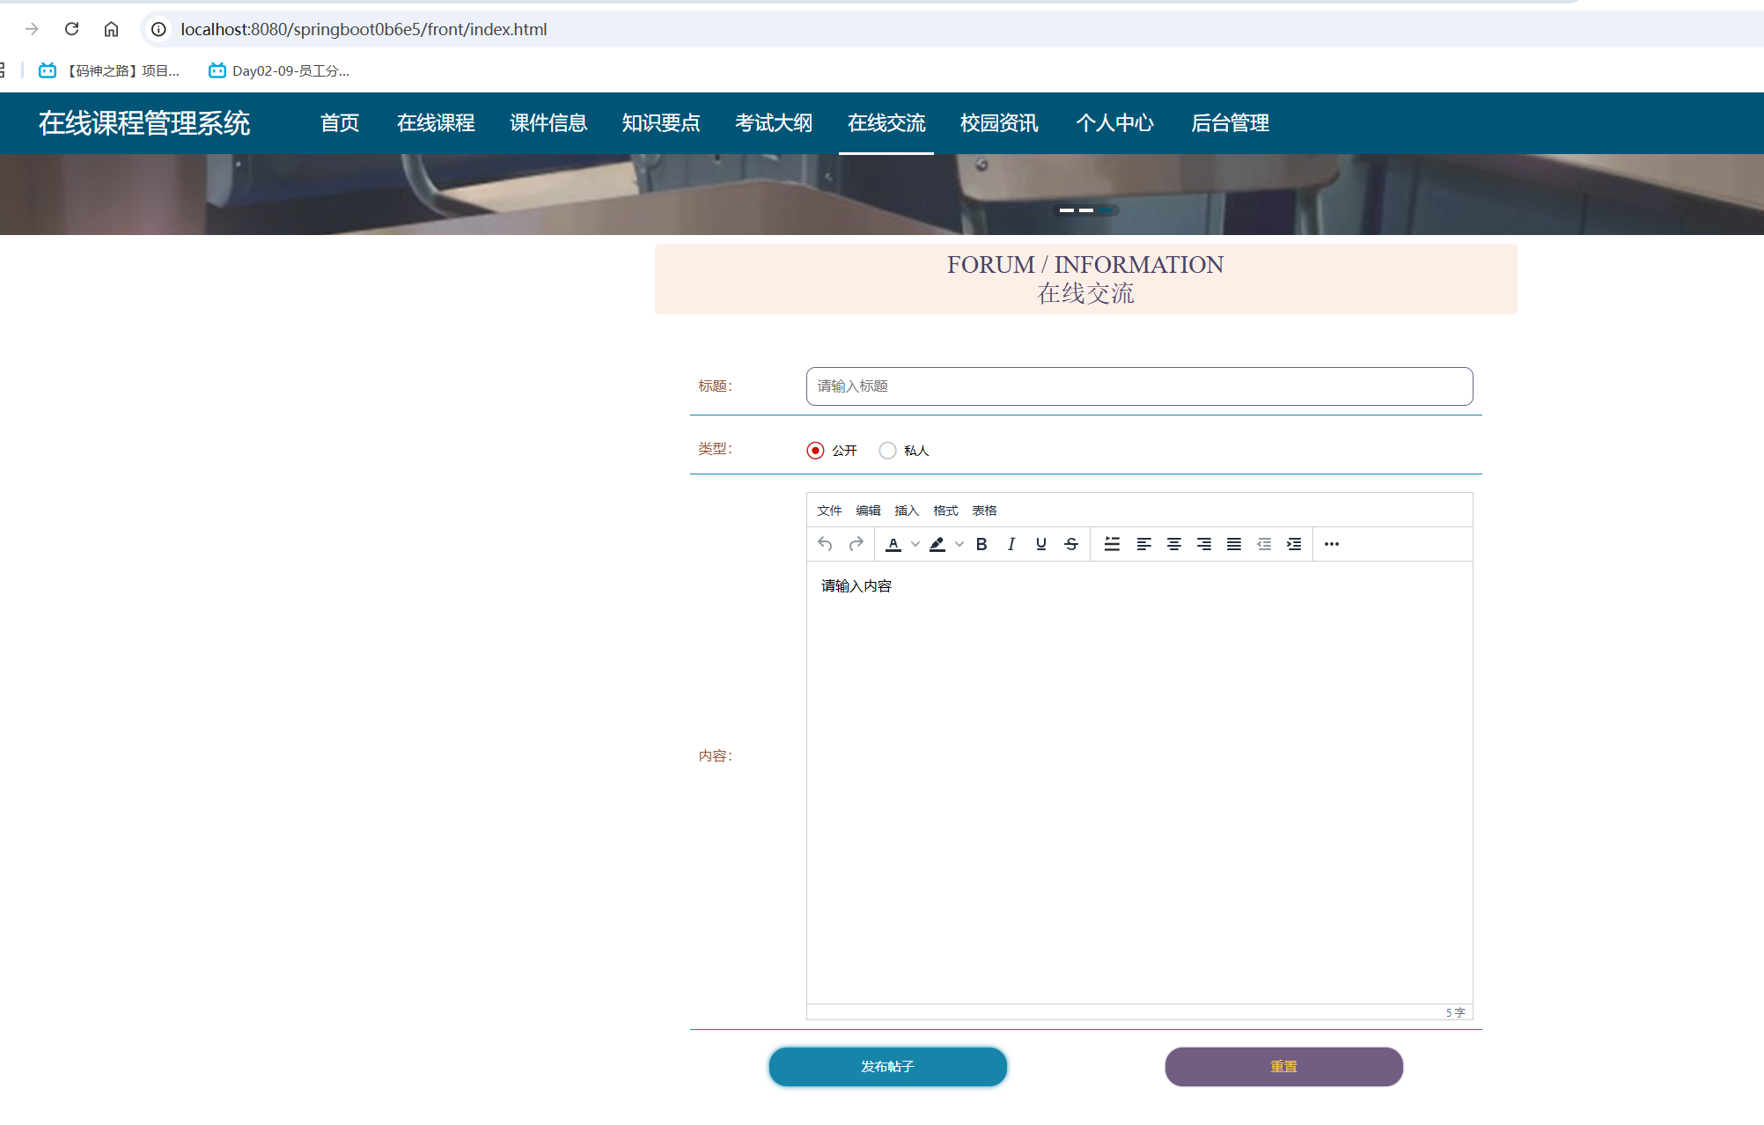Click the 请输入标题 title input field
Screen dimensions: 1764x1125
point(1139,386)
